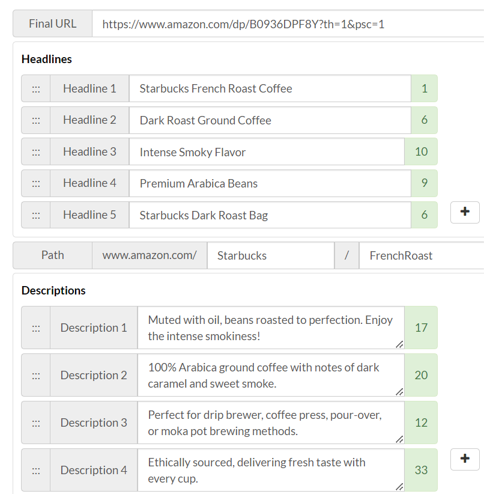Click the Headline 3 counter showing 10
This screenshot has width=484, height=494.
(x=421, y=151)
